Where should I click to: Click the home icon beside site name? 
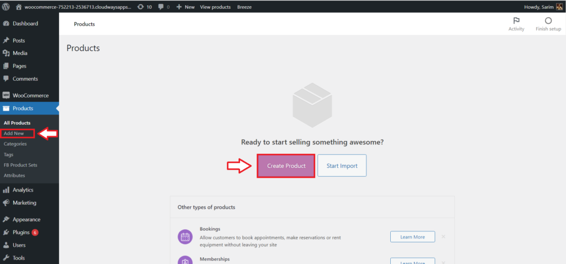(x=19, y=7)
